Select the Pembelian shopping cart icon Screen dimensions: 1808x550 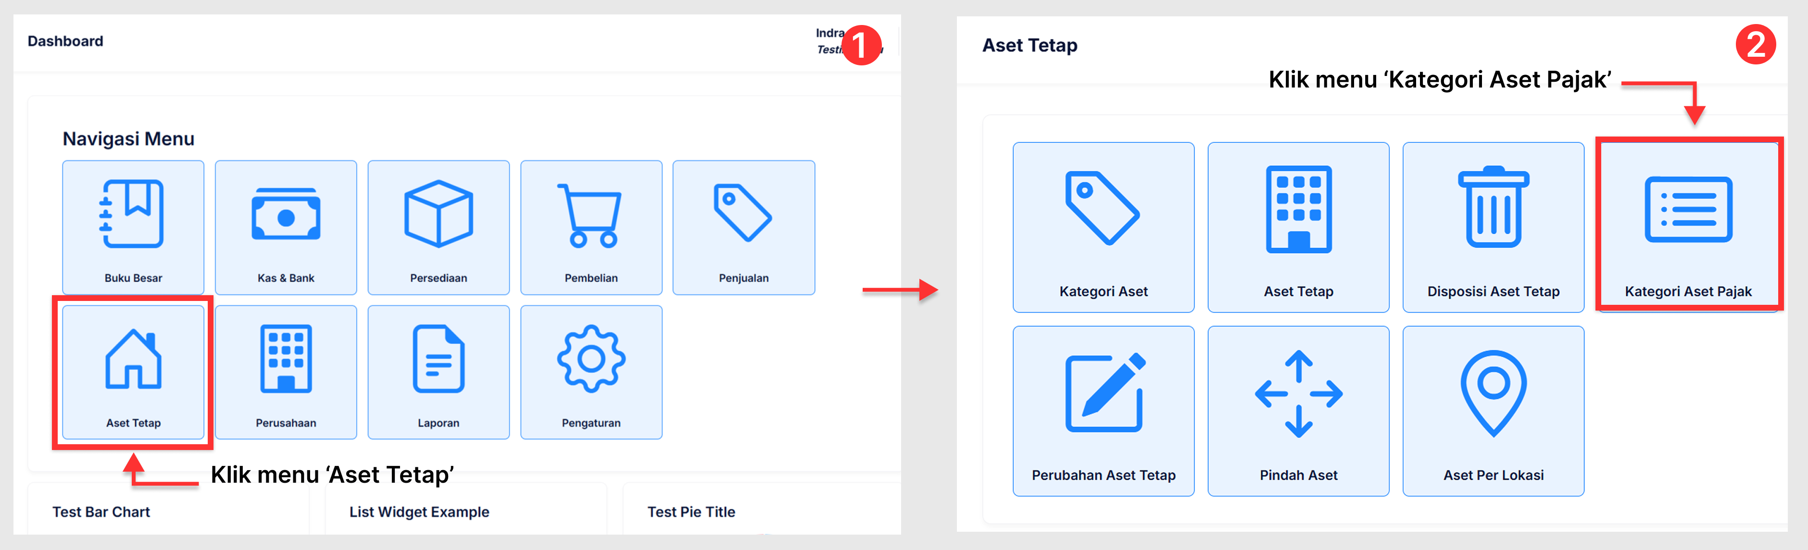[590, 215]
